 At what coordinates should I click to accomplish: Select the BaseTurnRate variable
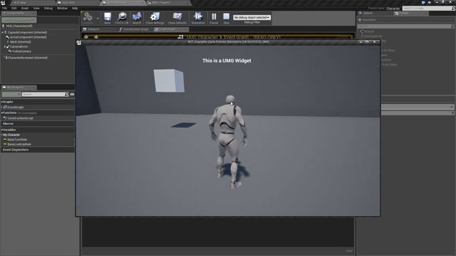pyautogui.click(x=17, y=139)
